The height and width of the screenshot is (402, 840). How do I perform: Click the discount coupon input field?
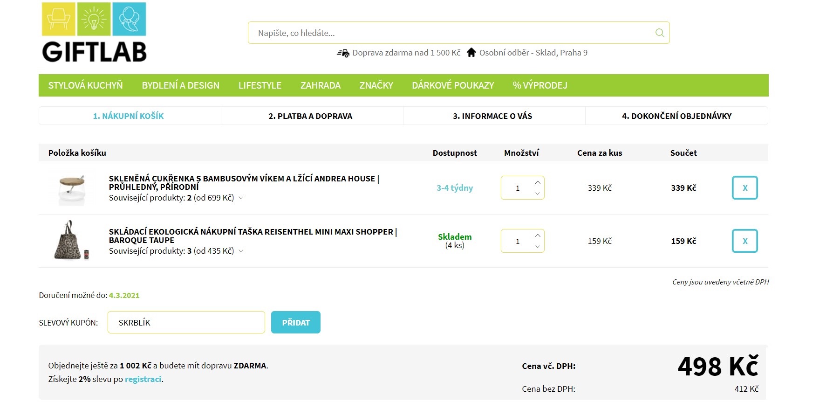[x=186, y=322]
